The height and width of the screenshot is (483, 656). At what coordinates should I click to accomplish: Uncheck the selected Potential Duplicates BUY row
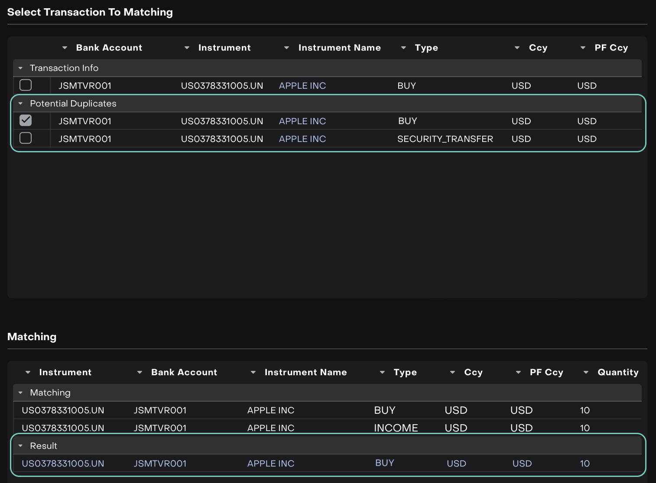[26, 120]
